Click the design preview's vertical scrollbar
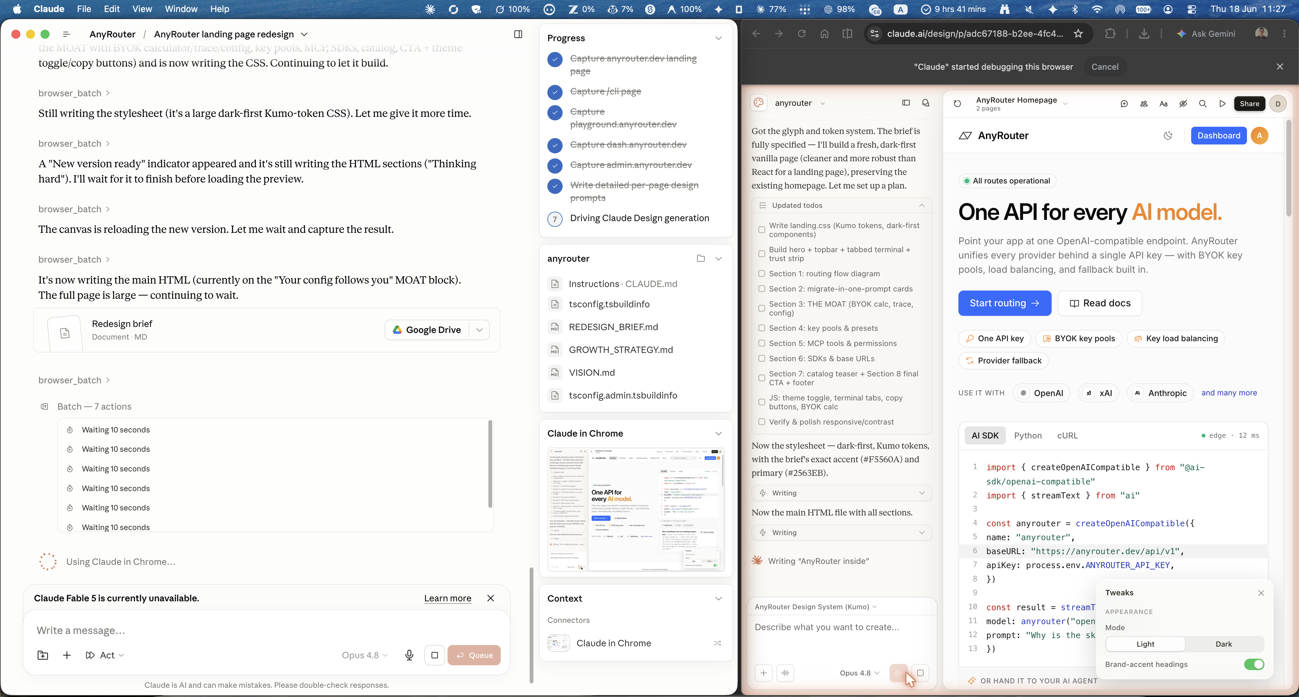Image resolution: width=1299 pixels, height=697 pixels. click(1289, 168)
